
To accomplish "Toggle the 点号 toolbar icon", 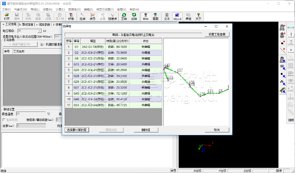I will pyautogui.click(x=92, y=17).
